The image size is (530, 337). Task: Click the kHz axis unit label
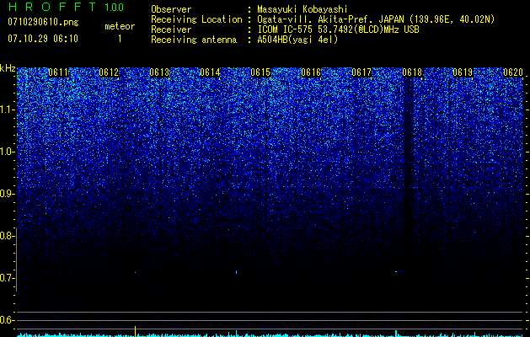(x=8, y=68)
